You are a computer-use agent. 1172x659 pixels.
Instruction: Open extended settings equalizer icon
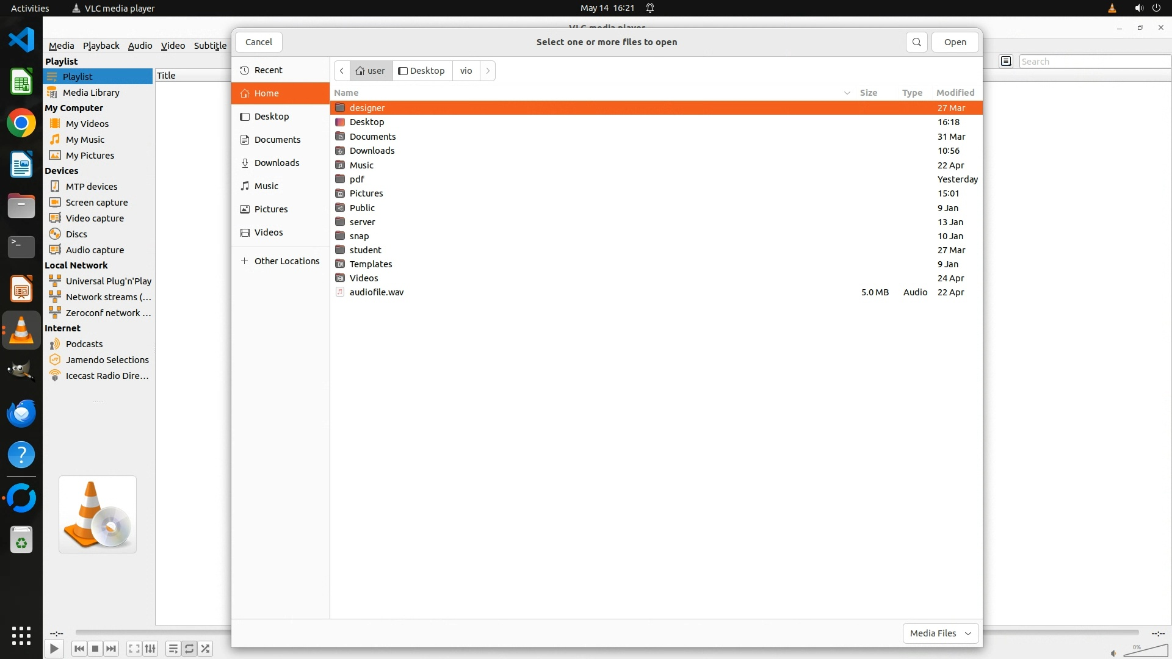pos(150,649)
